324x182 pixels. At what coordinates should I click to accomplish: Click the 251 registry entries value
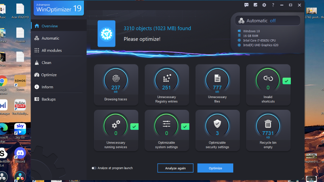pos(166,88)
